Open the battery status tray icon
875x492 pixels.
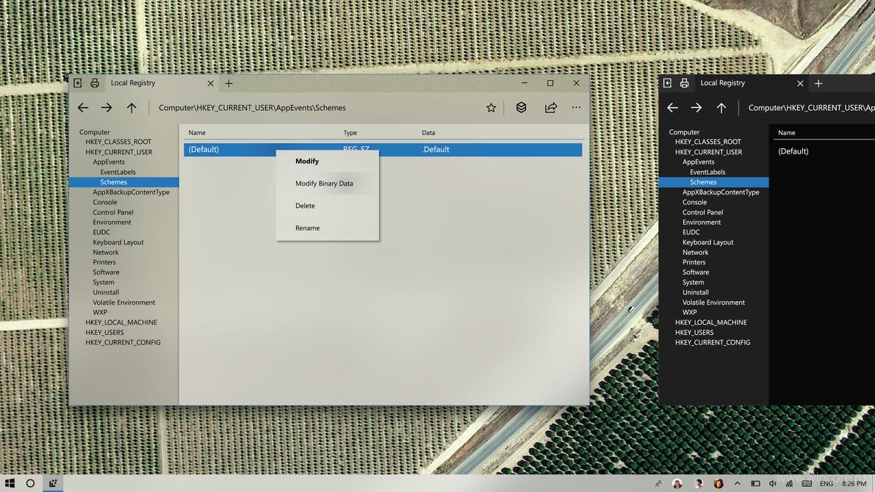(755, 484)
